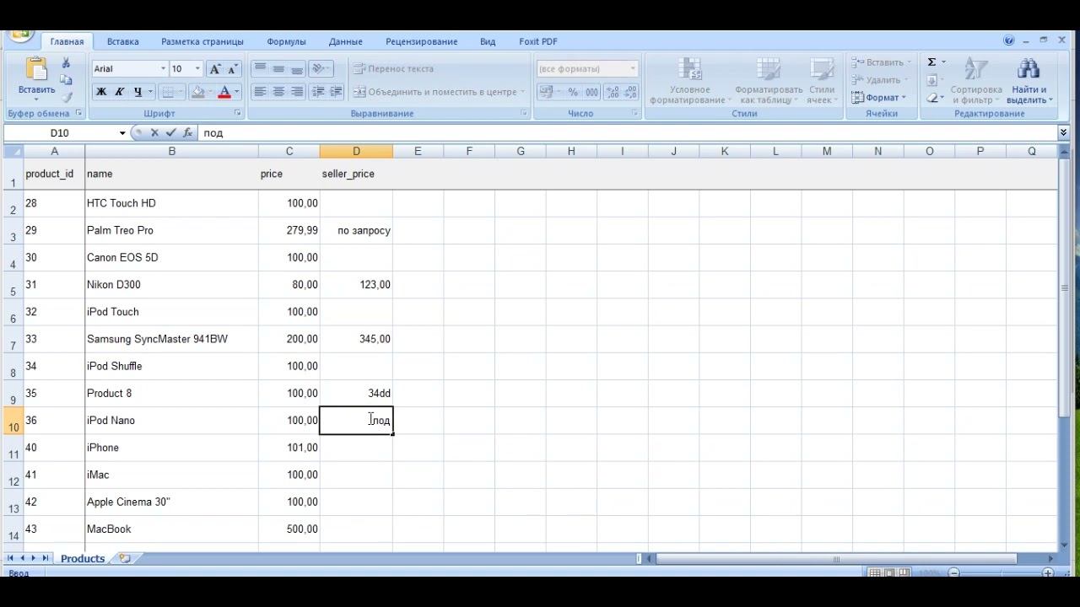
Task: Click the Clear eraser icon
Action: click(x=931, y=98)
